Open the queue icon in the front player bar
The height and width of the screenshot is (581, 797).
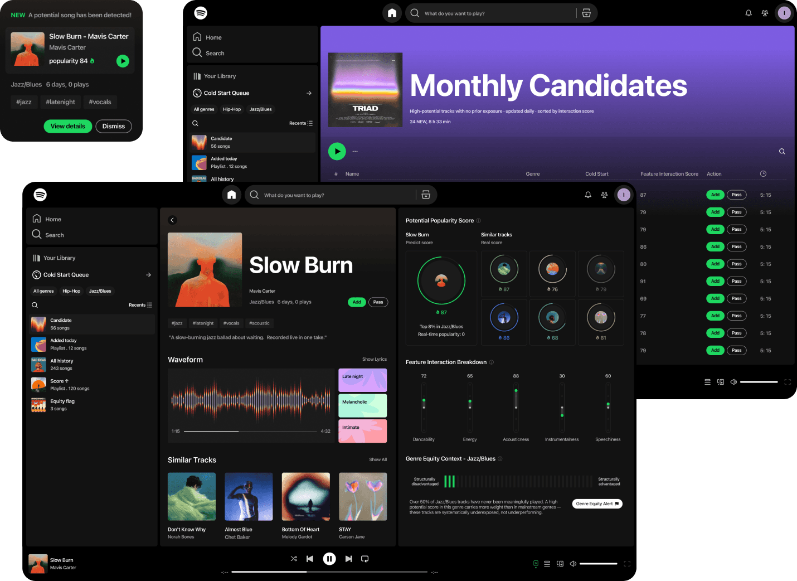[x=547, y=564]
